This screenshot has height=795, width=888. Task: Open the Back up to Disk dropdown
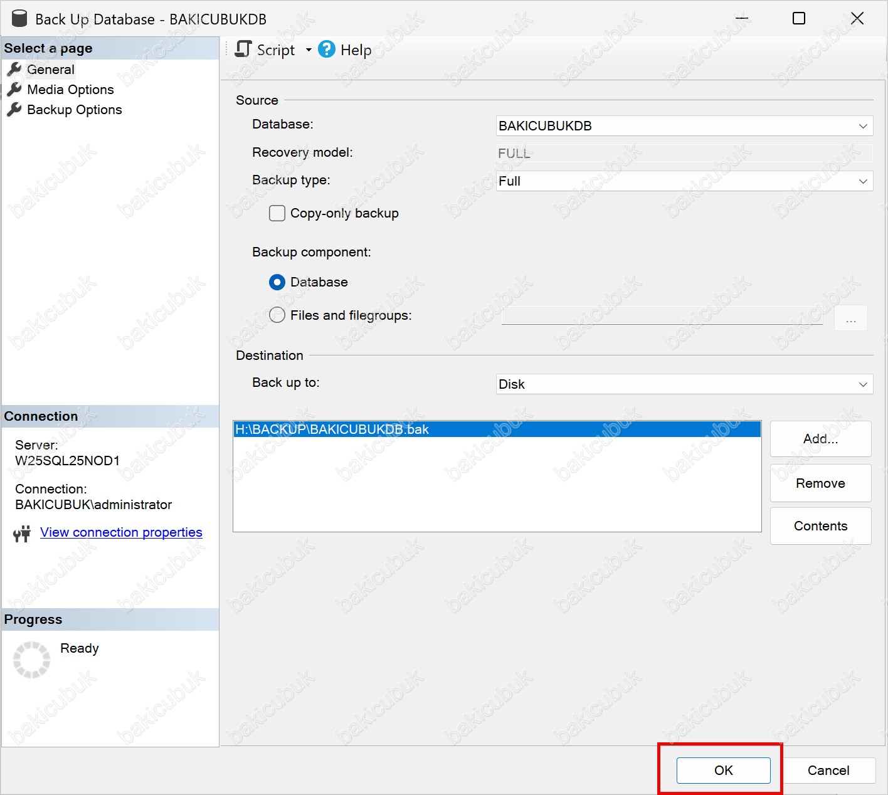tap(684, 384)
